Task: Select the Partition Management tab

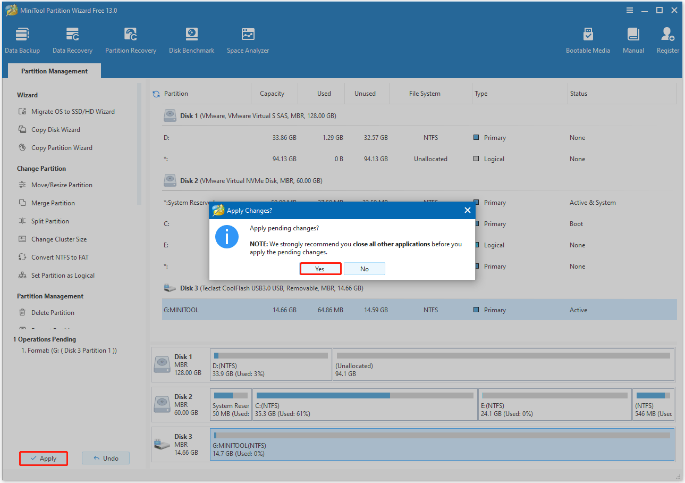Action: [x=54, y=71]
